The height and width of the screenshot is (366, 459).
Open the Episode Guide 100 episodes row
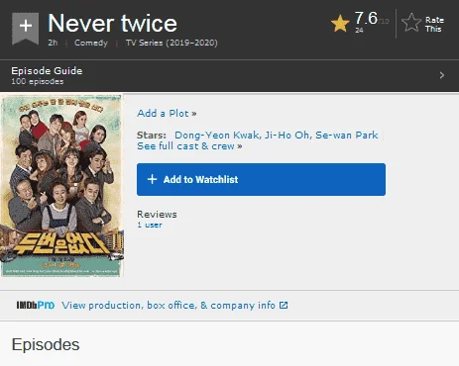click(x=229, y=76)
